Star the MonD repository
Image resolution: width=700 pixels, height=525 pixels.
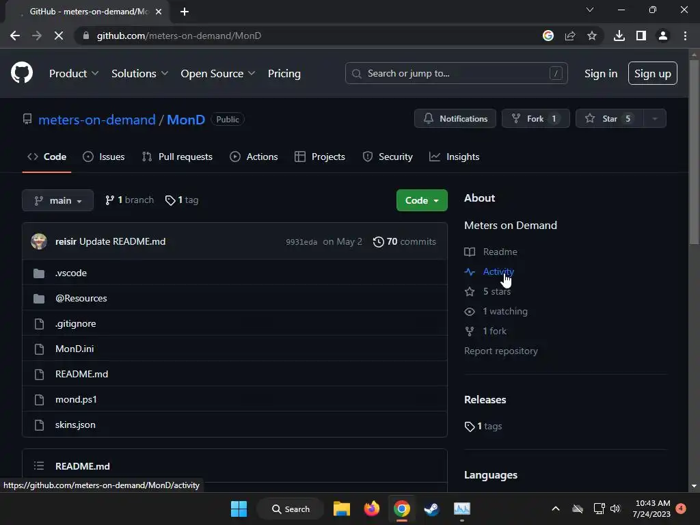pos(609,119)
